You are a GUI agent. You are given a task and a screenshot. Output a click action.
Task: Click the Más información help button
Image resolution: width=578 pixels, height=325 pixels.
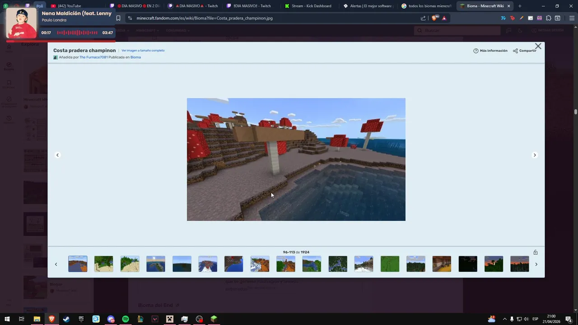point(490,51)
